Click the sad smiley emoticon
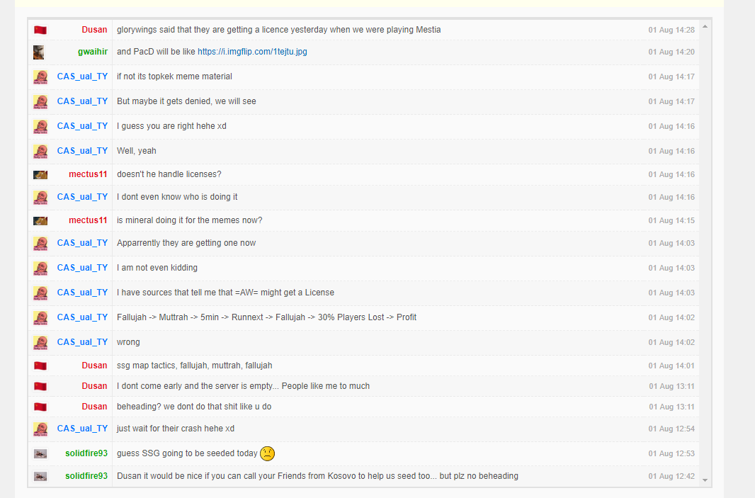This screenshot has width=755, height=498. 268,453
